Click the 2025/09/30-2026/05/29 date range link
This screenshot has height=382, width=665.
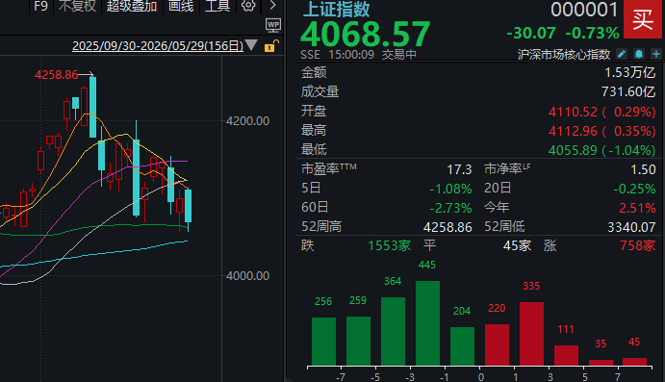(158, 45)
